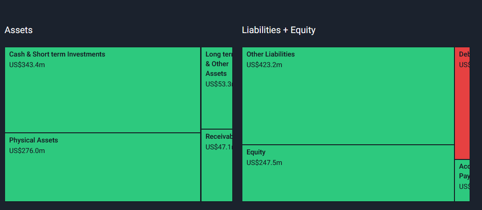Click the US$276.0m value

click(27, 151)
